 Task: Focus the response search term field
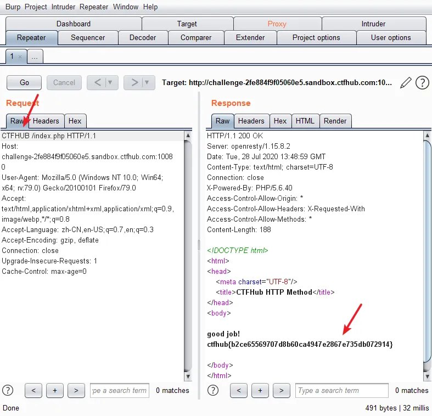click(x=342, y=390)
